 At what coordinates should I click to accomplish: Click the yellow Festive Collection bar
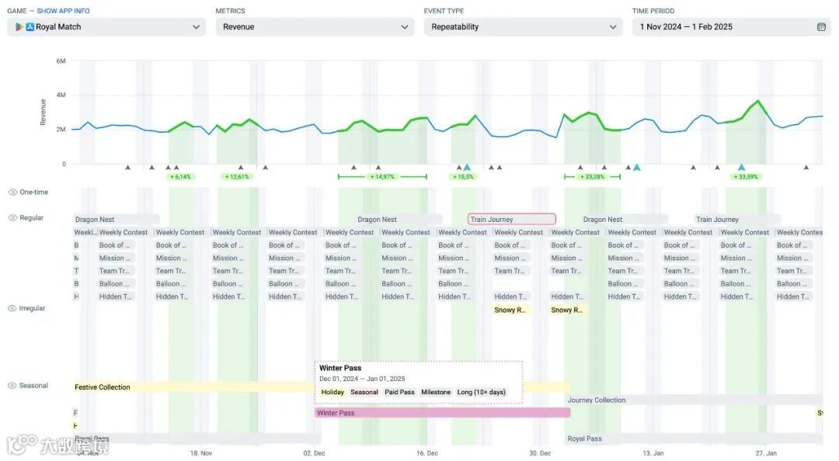pyautogui.click(x=193, y=387)
